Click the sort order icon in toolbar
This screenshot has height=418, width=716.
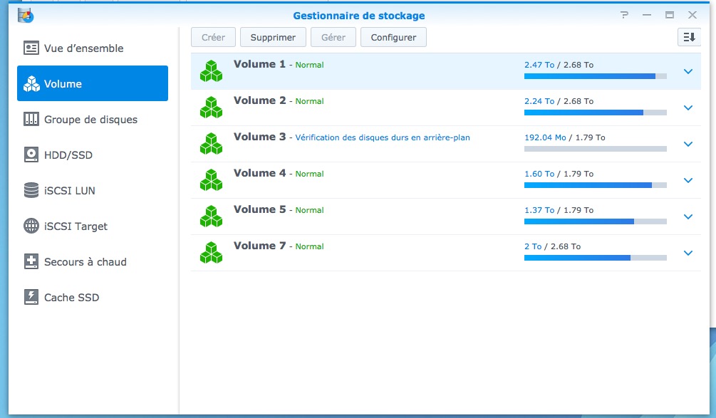[x=688, y=38]
